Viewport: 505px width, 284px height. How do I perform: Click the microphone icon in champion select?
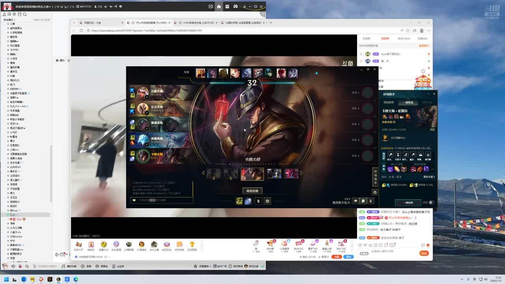point(370,201)
